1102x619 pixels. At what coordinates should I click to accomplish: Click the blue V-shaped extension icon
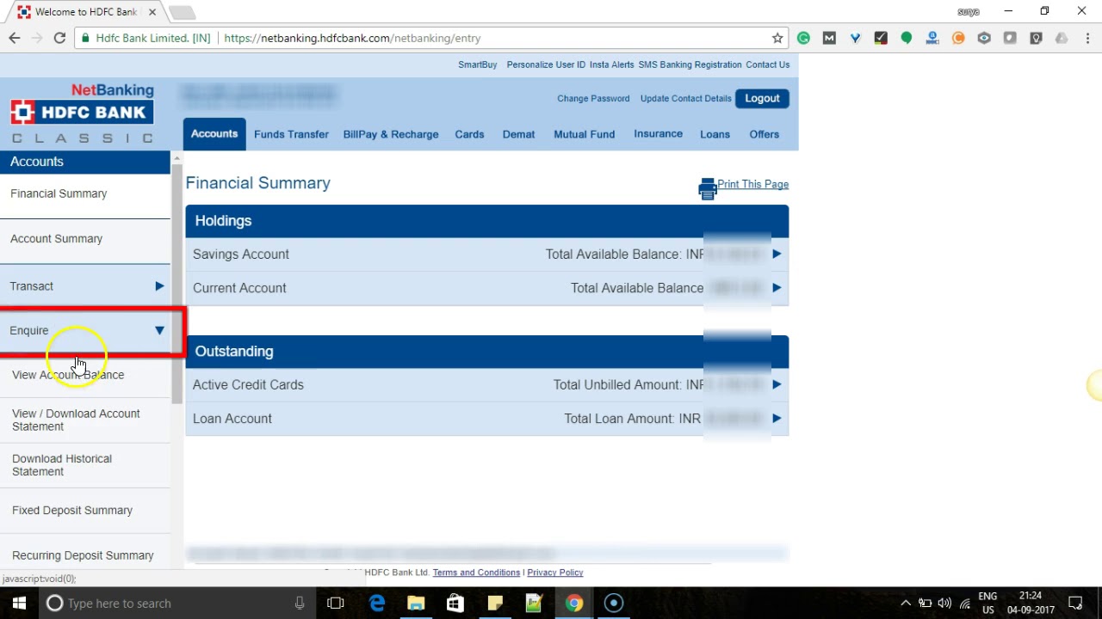click(855, 38)
